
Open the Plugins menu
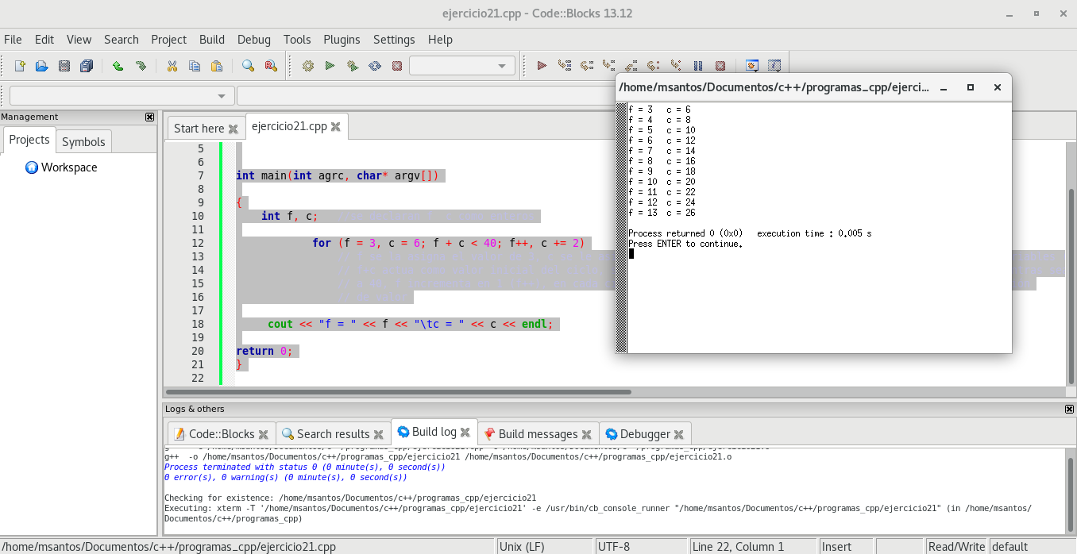(x=342, y=40)
